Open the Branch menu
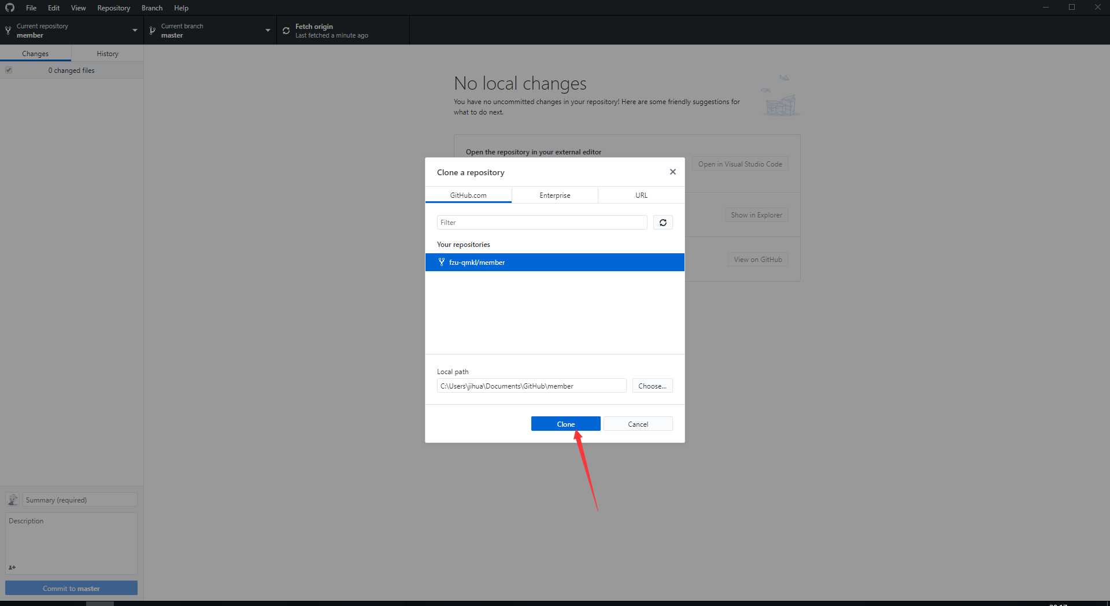Image resolution: width=1110 pixels, height=606 pixels. pyautogui.click(x=152, y=8)
